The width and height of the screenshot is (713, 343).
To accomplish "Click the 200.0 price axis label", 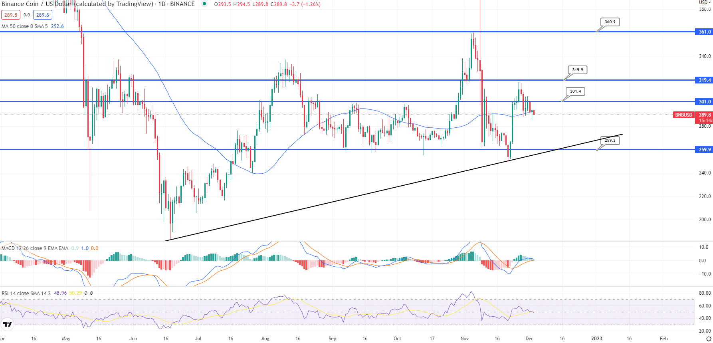I will click(705, 220).
